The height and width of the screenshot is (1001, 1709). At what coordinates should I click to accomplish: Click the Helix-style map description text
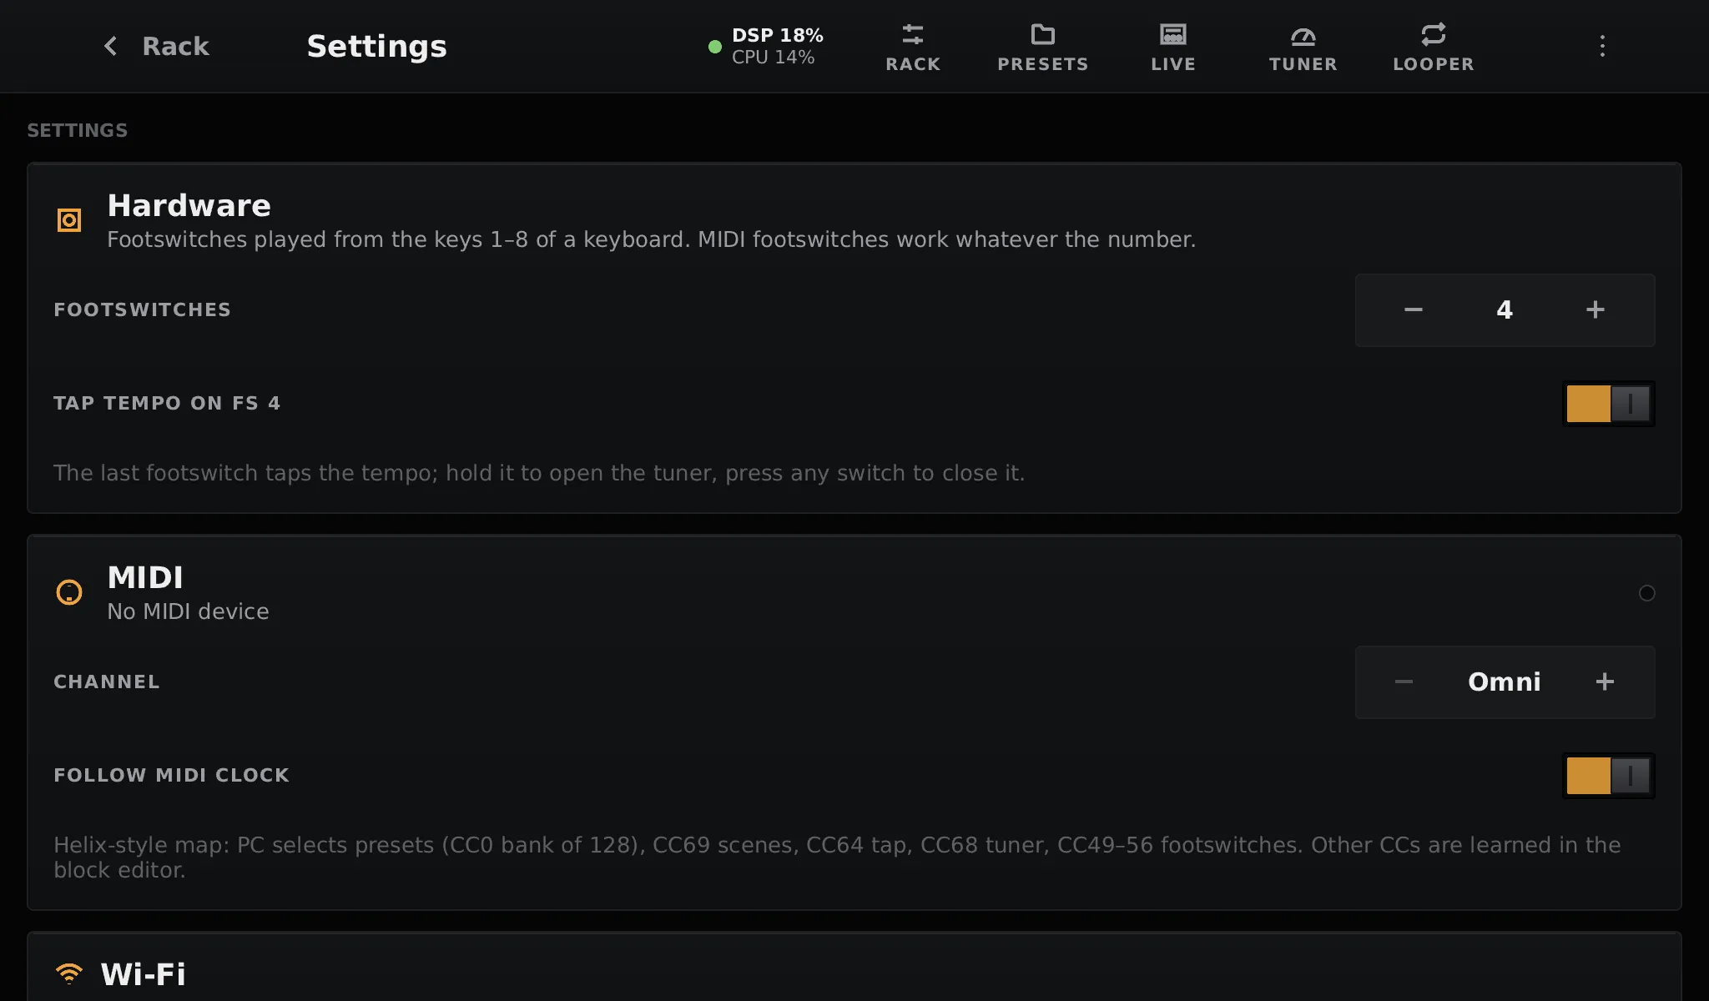click(x=837, y=858)
